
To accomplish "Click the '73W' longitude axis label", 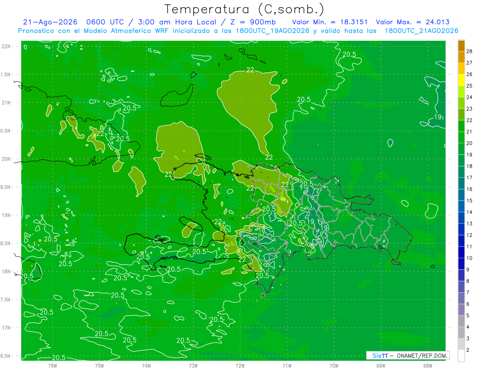I will click(193, 365).
